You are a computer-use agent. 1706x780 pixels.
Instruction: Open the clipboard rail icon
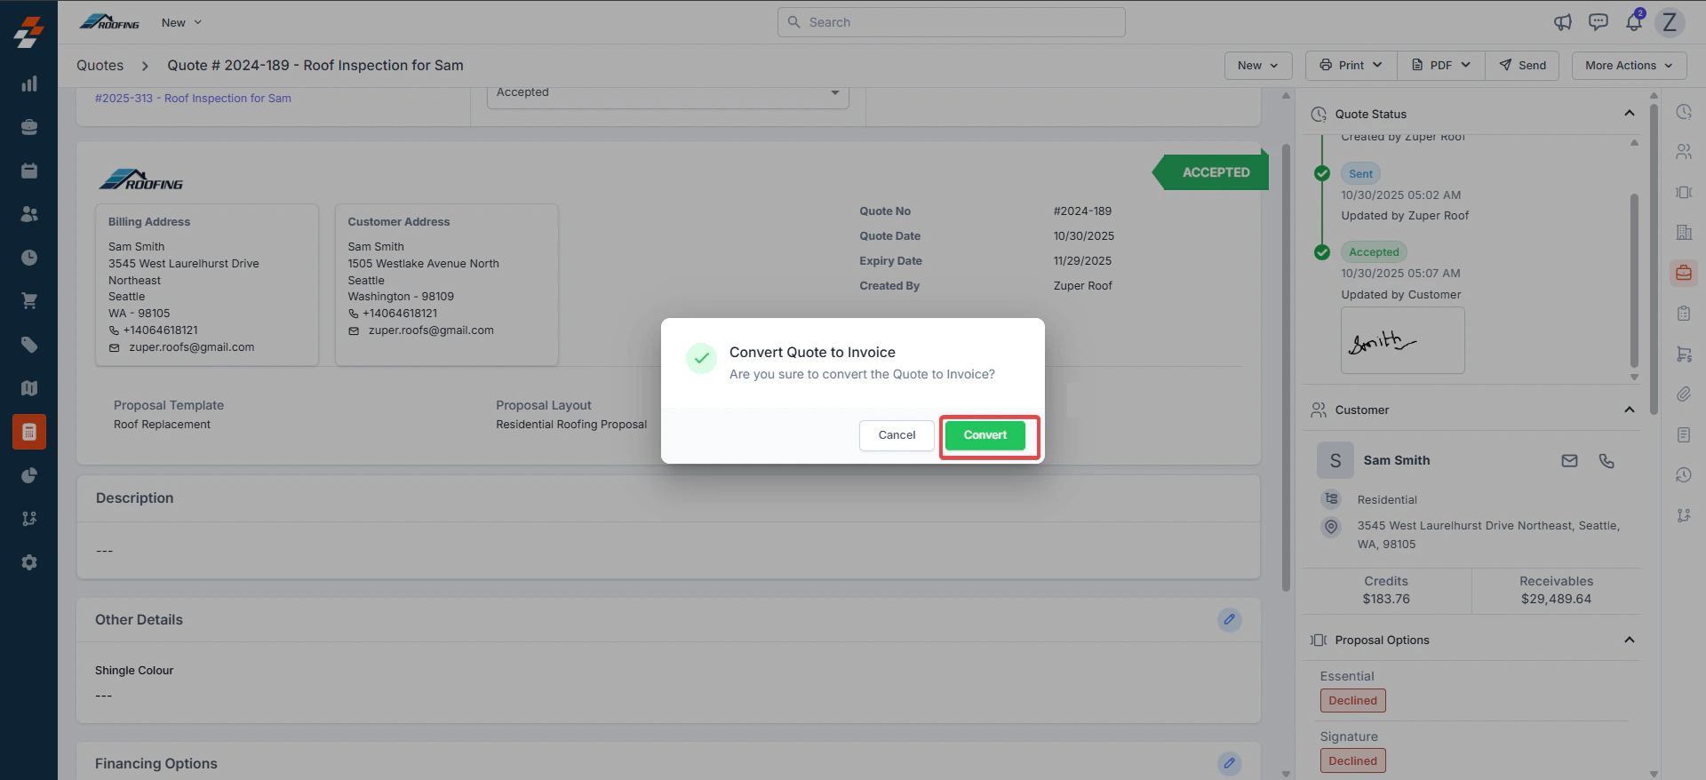point(1684,313)
